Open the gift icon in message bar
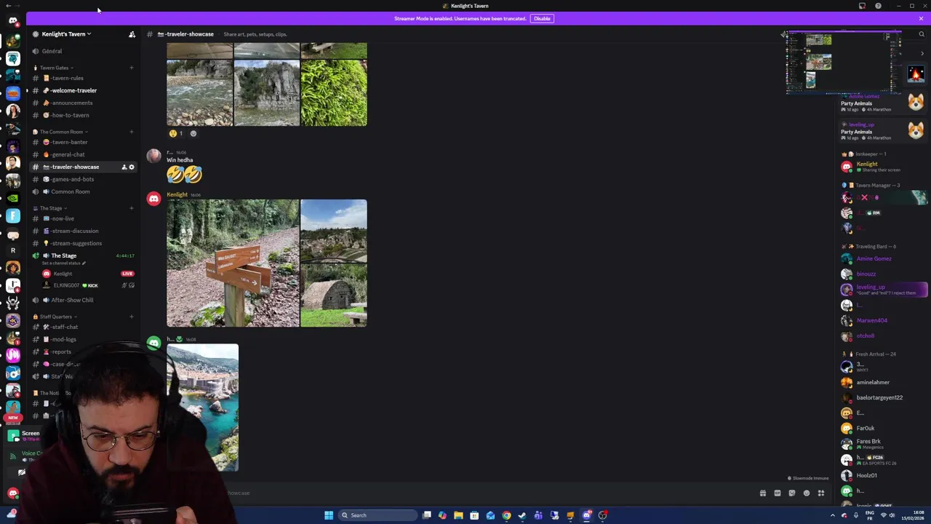The height and width of the screenshot is (524, 931). pos(763,493)
